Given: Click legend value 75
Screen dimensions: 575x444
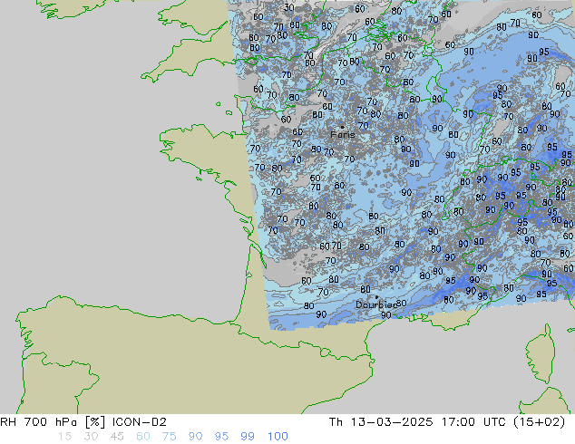Looking at the screenshot, I should [169, 437].
